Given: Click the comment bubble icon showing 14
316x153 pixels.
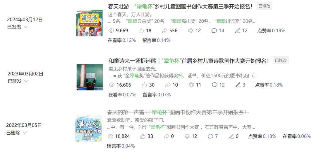Looking at the screenshot, I should (x=214, y=31).
